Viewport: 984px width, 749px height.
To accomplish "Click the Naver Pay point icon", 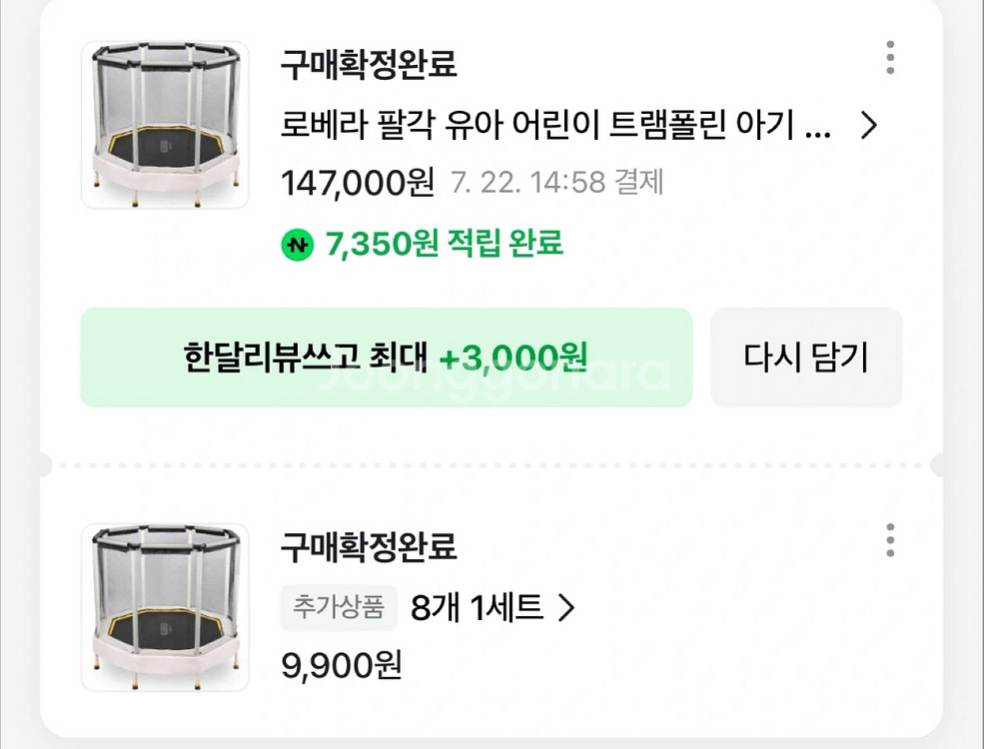I will click(x=298, y=243).
